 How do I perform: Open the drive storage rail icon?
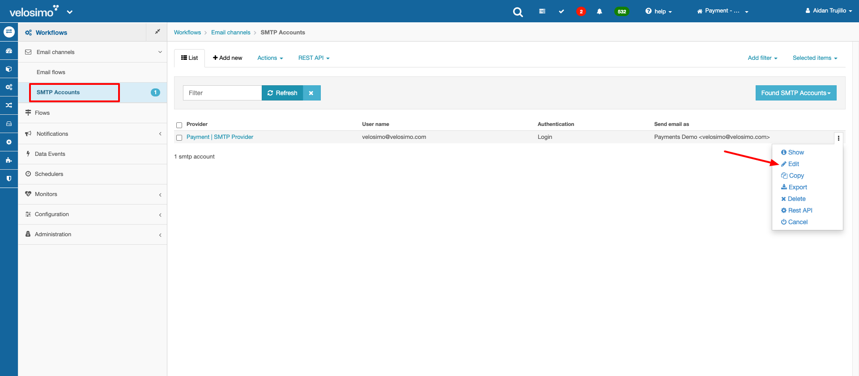pyautogui.click(x=9, y=124)
